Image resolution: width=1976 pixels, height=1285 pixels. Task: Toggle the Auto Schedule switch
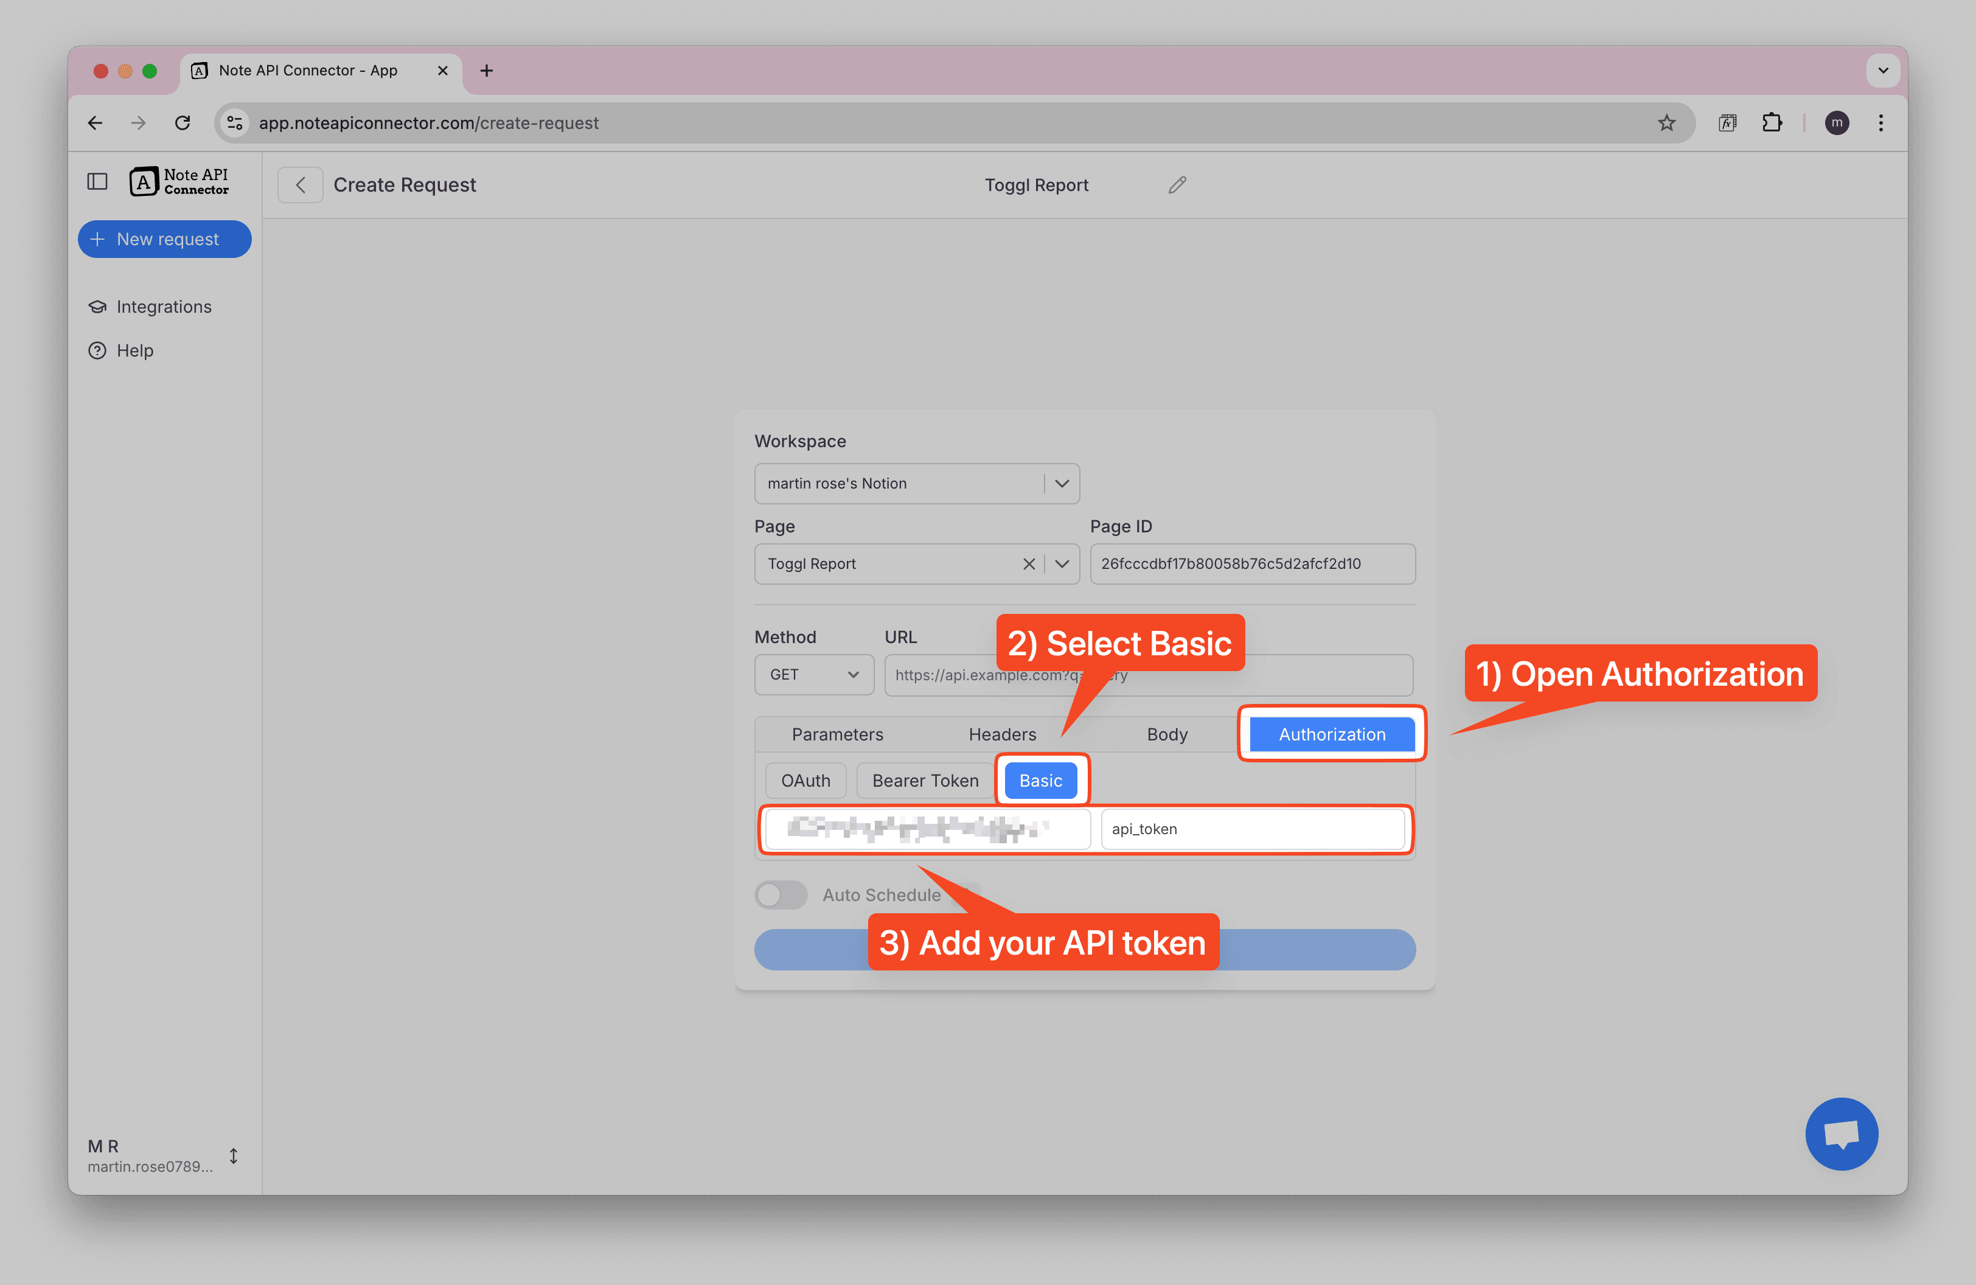tap(781, 895)
